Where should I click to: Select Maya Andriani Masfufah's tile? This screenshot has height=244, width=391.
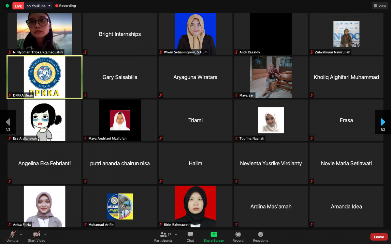[x=120, y=120]
